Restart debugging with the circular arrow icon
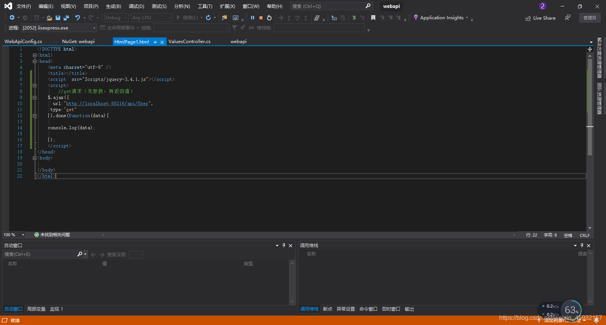Viewport: 606px width, 325px height. 269,18
